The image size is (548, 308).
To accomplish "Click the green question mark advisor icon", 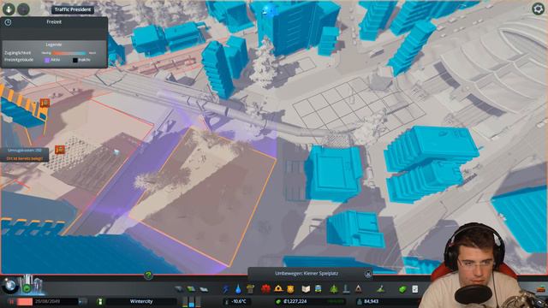I will click(148, 275).
